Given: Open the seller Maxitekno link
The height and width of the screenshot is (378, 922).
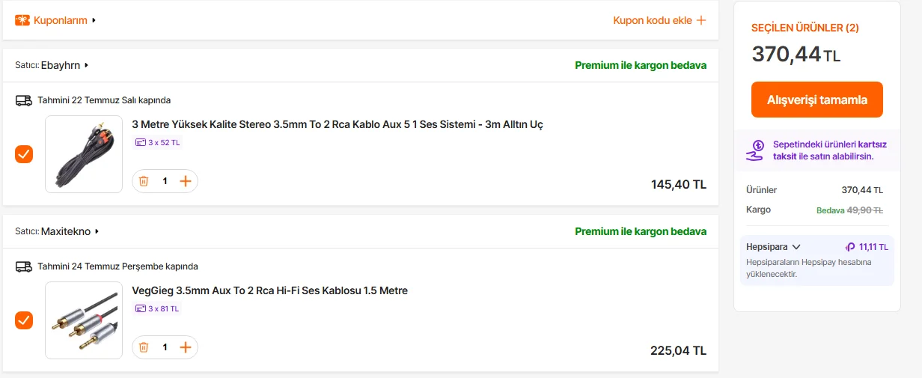Looking at the screenshot, I should coord(65,231).
